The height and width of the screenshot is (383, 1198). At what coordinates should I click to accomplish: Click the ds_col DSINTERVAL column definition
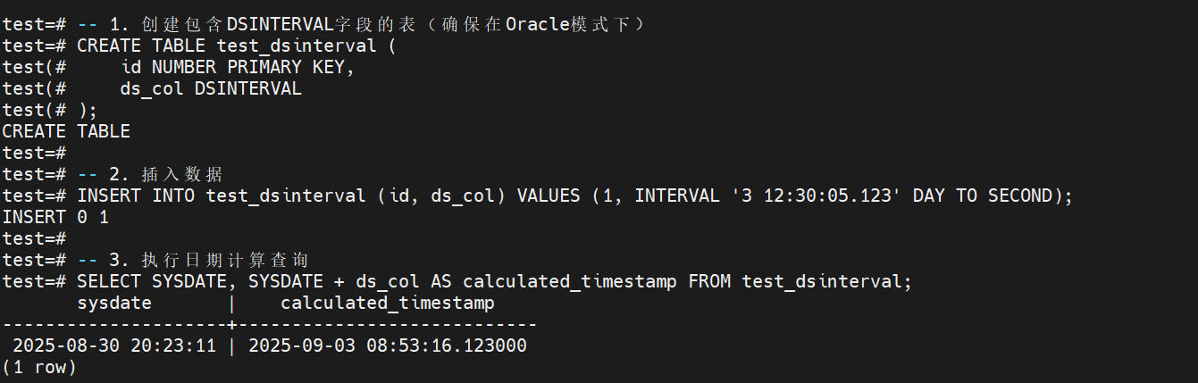tap(211, 88)
